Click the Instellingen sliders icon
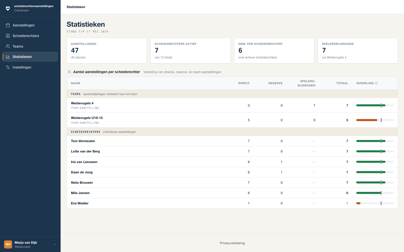The width and height of the screenshot is (404, 252). click(8, 67)
